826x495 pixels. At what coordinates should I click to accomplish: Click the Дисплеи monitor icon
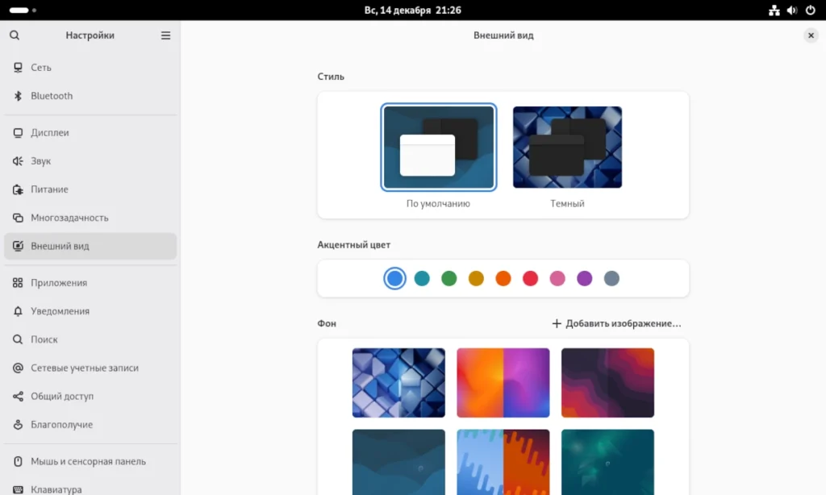pos(18,133)
